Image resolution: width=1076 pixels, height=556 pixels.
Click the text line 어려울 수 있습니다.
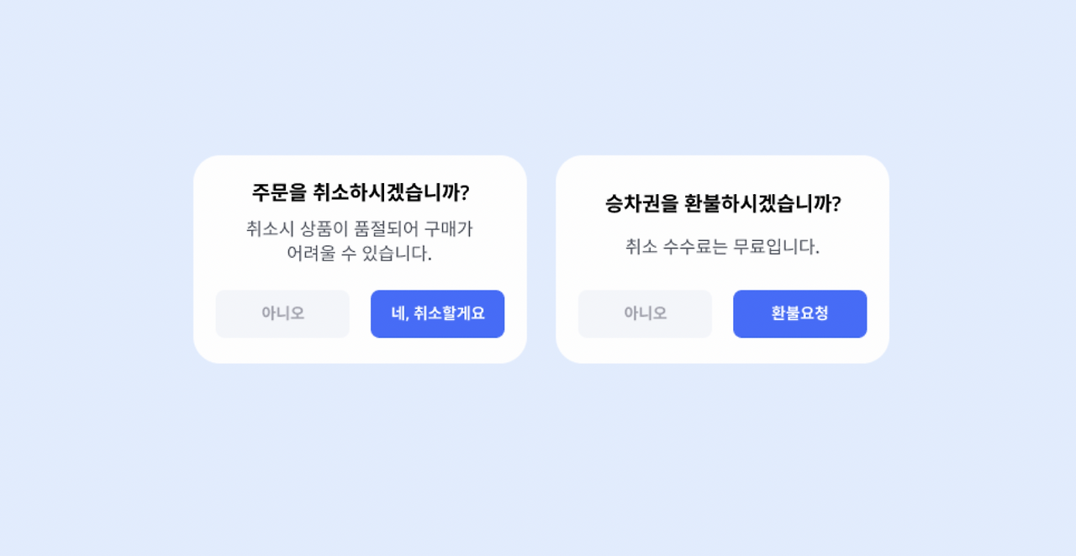point(360,253)
